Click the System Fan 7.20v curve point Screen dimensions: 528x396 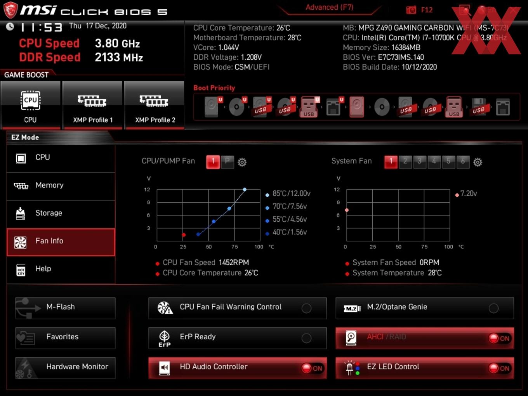point(347,210)
